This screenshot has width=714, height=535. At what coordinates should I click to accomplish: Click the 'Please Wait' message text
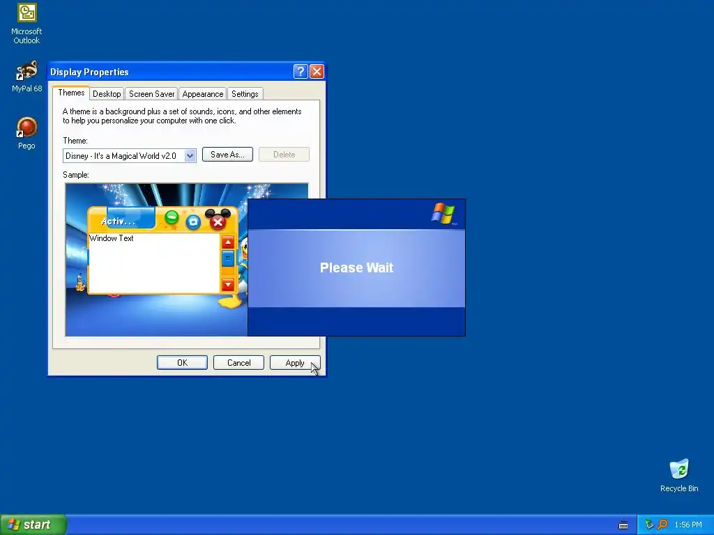[x=356, y=267]
